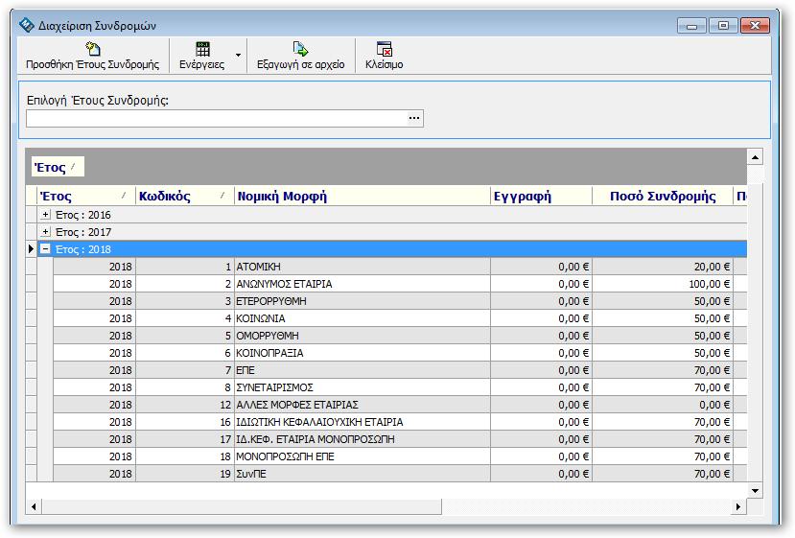
Task: Click the horizontal scrollbar left arrow
Action: (x=34, y=506)
